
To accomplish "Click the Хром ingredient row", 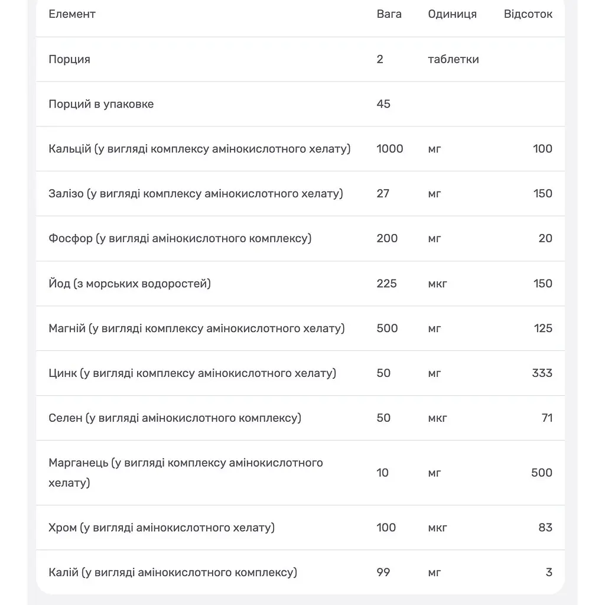I will [x=300, y=528].
